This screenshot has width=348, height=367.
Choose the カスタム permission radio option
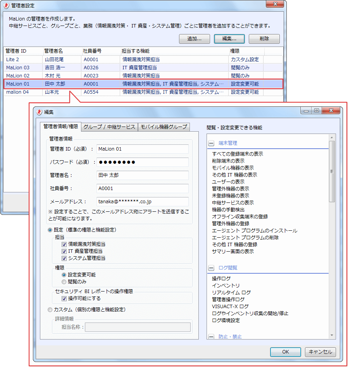point(50,310)
